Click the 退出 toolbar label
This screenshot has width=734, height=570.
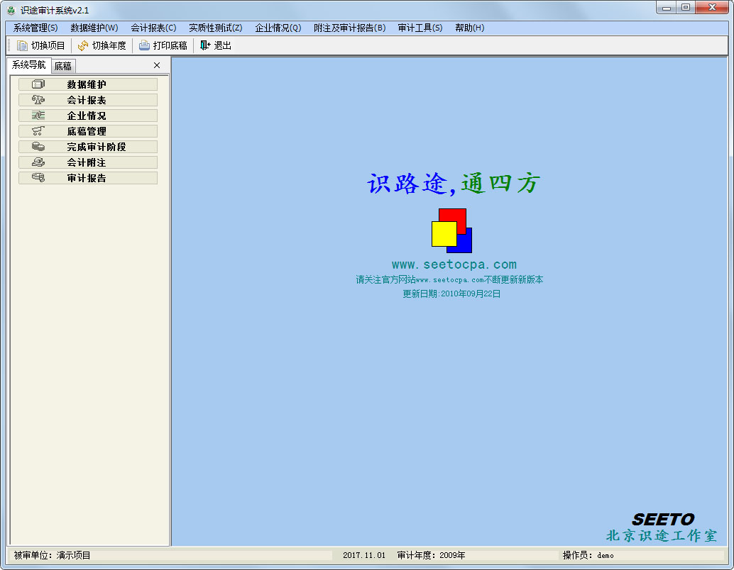(222, 45)
